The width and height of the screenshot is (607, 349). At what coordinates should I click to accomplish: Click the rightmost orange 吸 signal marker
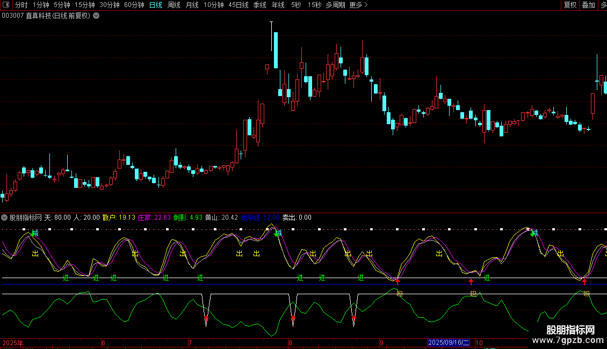(587, 294)
